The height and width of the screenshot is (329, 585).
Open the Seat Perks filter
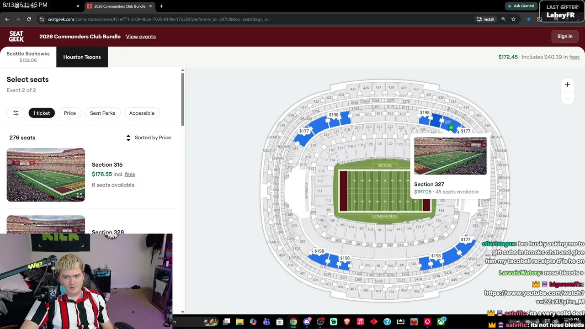click(x=102, y=113)
